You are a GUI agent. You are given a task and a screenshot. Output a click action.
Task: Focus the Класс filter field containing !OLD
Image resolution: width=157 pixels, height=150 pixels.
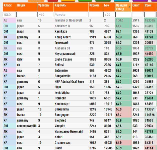[x=9, y=15]
